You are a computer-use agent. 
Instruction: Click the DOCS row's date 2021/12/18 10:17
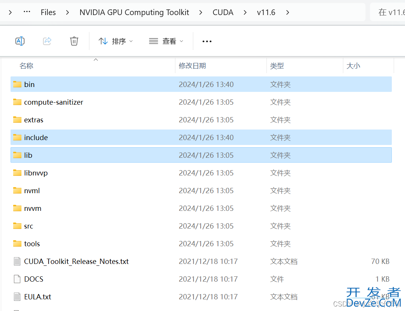tap(208, 279)
